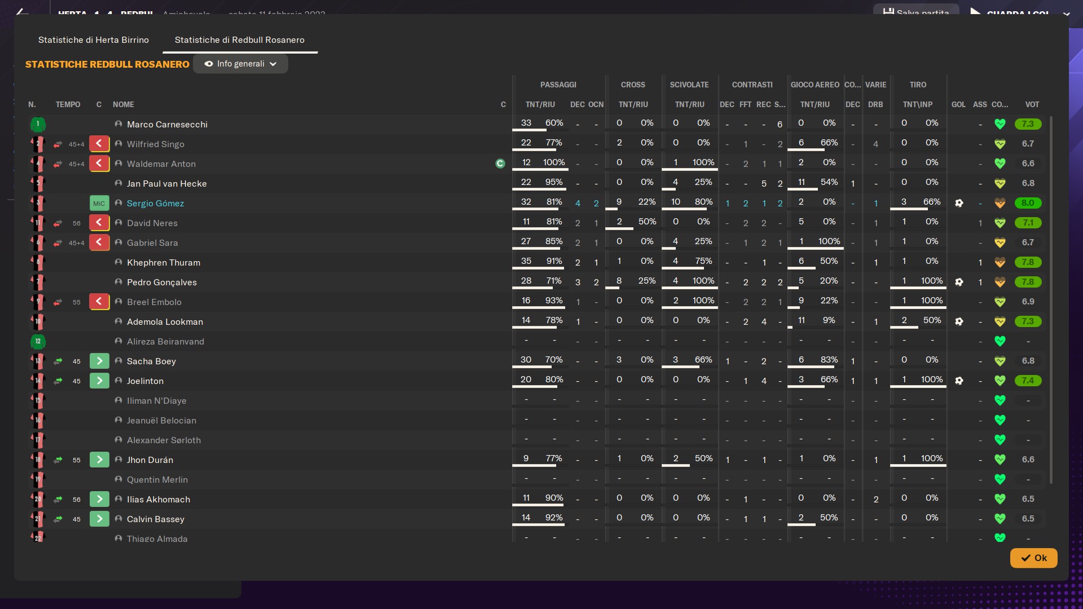Viewport: 1083px width, 609px height.
Task: Click Marco Carnesecchi 7.3 rating badge
Action: coord(1028,124)
